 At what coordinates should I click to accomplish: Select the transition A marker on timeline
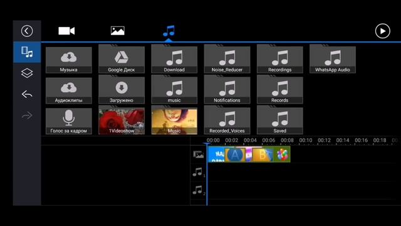(235, 154)
